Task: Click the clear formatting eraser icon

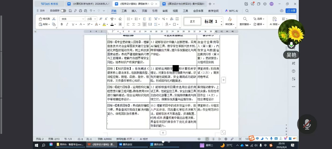Action: [120, 19]
